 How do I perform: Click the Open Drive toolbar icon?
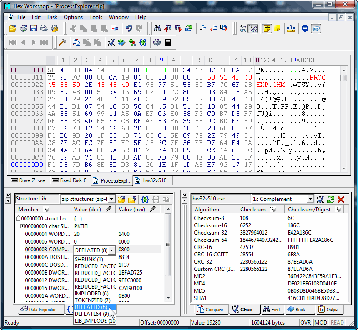pos(23,29)
